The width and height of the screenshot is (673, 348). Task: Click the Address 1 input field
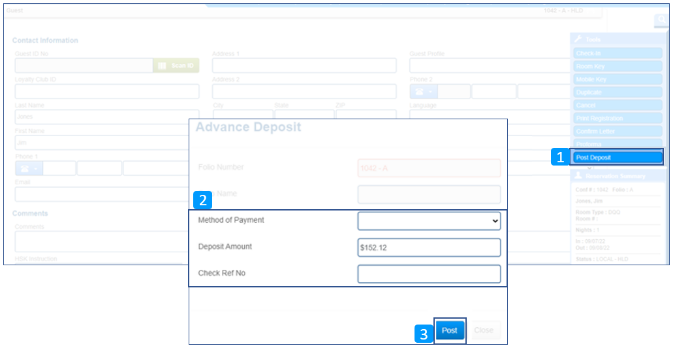(304, 65)
